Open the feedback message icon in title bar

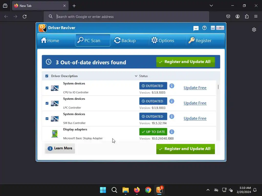coord(196,28)
